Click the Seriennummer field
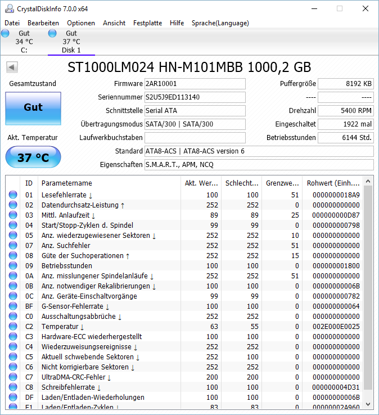This screenshot has height=415, width=379. coord(195,97)
